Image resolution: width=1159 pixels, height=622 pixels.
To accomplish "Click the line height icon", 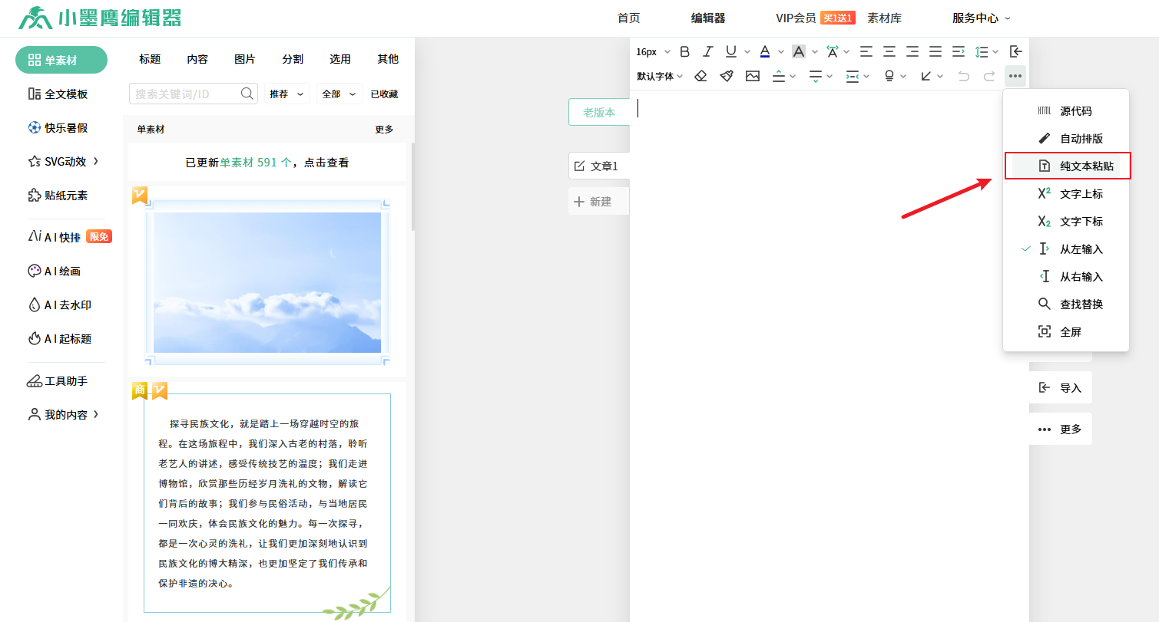I will [982, 51].
